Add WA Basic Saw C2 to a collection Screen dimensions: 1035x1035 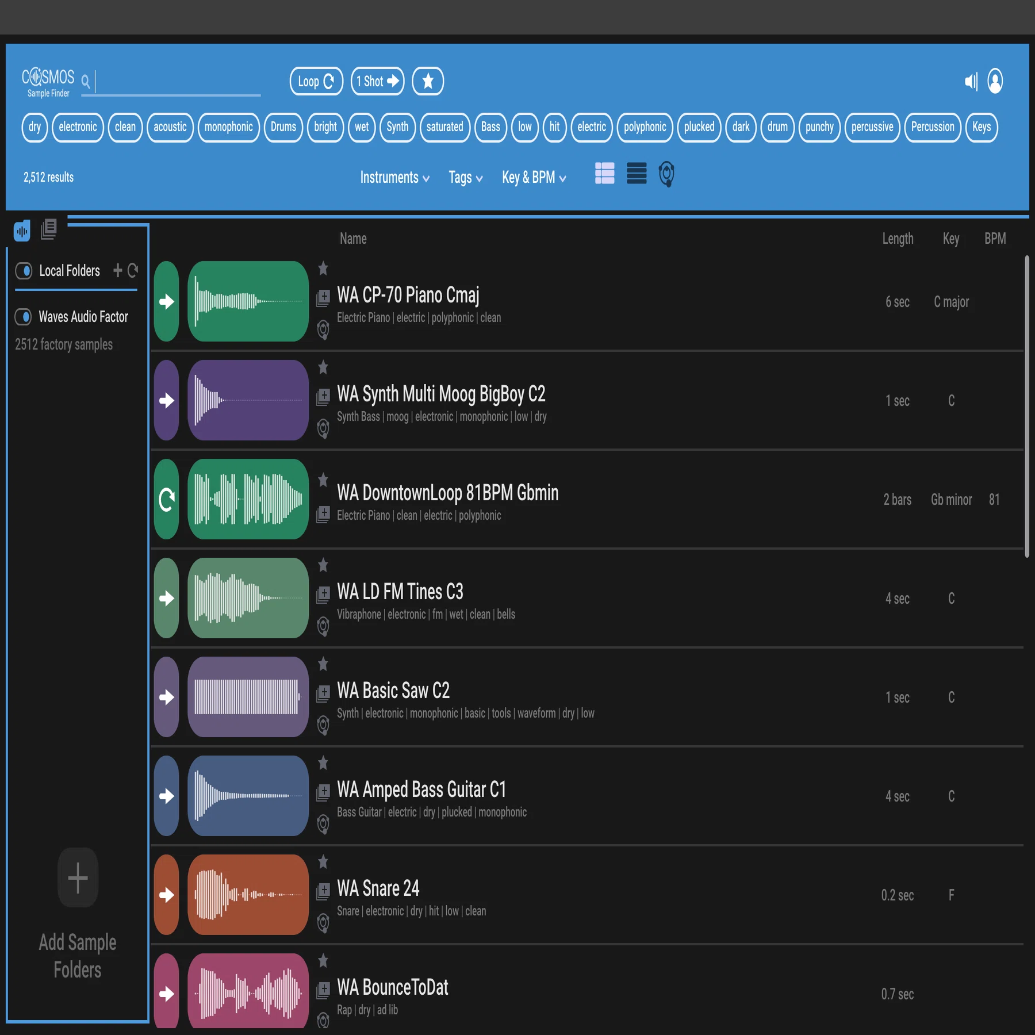tap(323, 693)
